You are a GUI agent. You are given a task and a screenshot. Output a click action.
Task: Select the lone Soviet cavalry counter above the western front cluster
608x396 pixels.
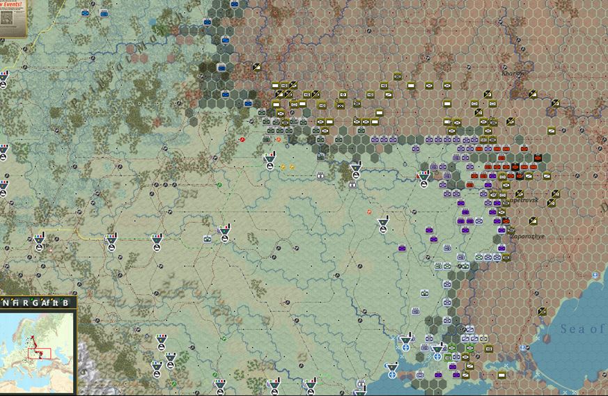pyautogui.click(x=256, y=67)
